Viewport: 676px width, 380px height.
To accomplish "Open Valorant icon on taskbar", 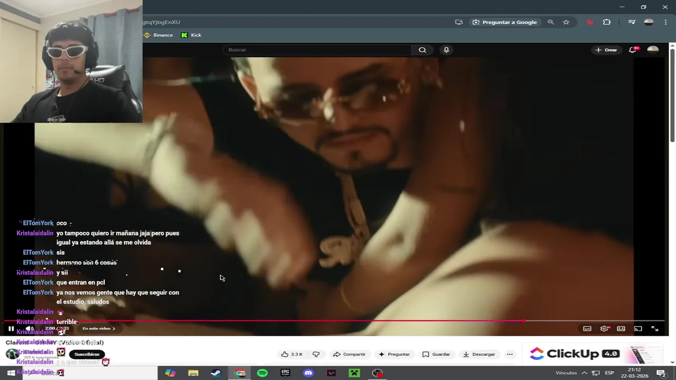I will [x=331, y=373].
